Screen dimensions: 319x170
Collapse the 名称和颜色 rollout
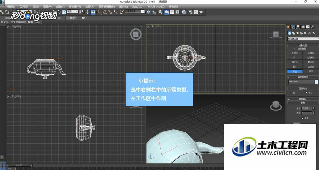click(x=303, y=77)
